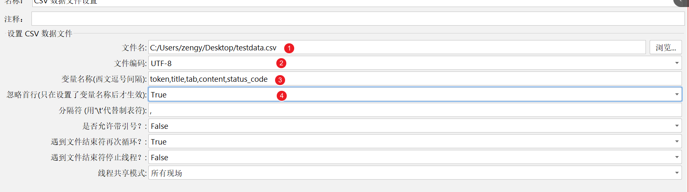Click the dark circle icon at top-right corner
689x192 pixels.
(x=682, y=2)
